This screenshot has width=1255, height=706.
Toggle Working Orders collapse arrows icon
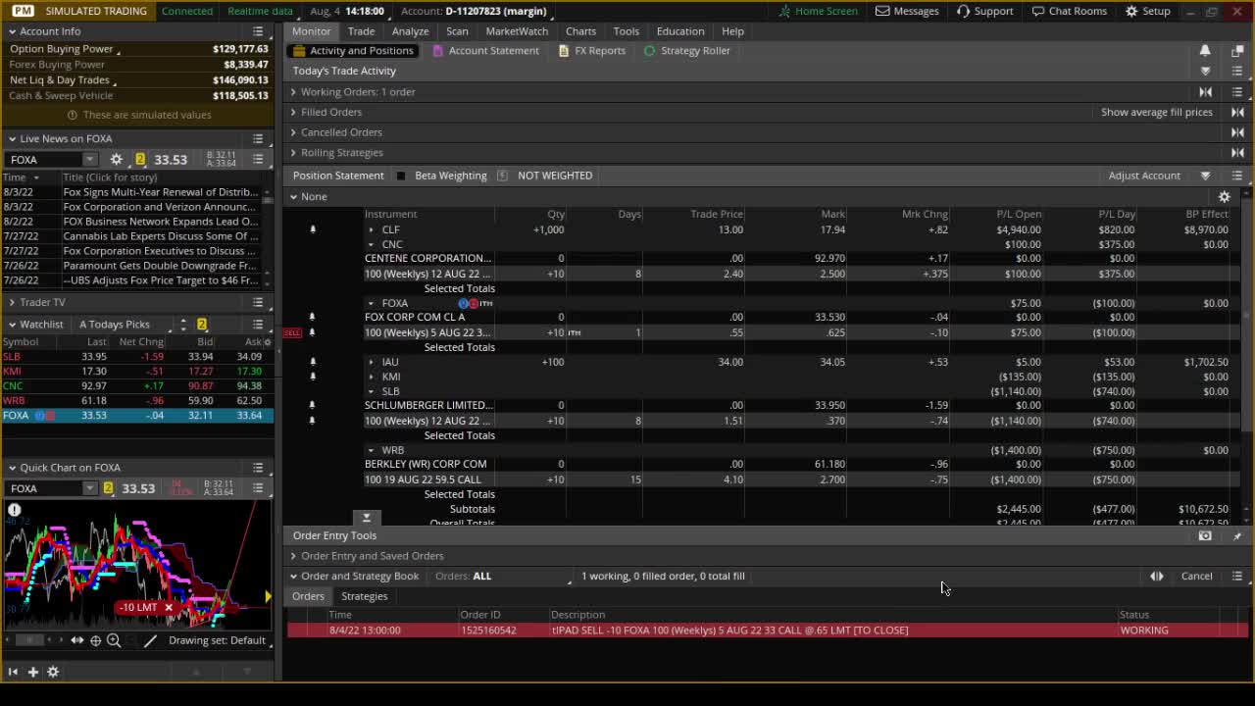click(x=1206, y=92)
